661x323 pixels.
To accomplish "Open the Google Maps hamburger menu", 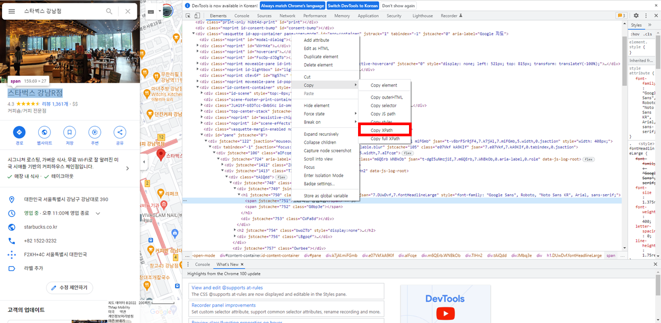I will pos(12,11).
